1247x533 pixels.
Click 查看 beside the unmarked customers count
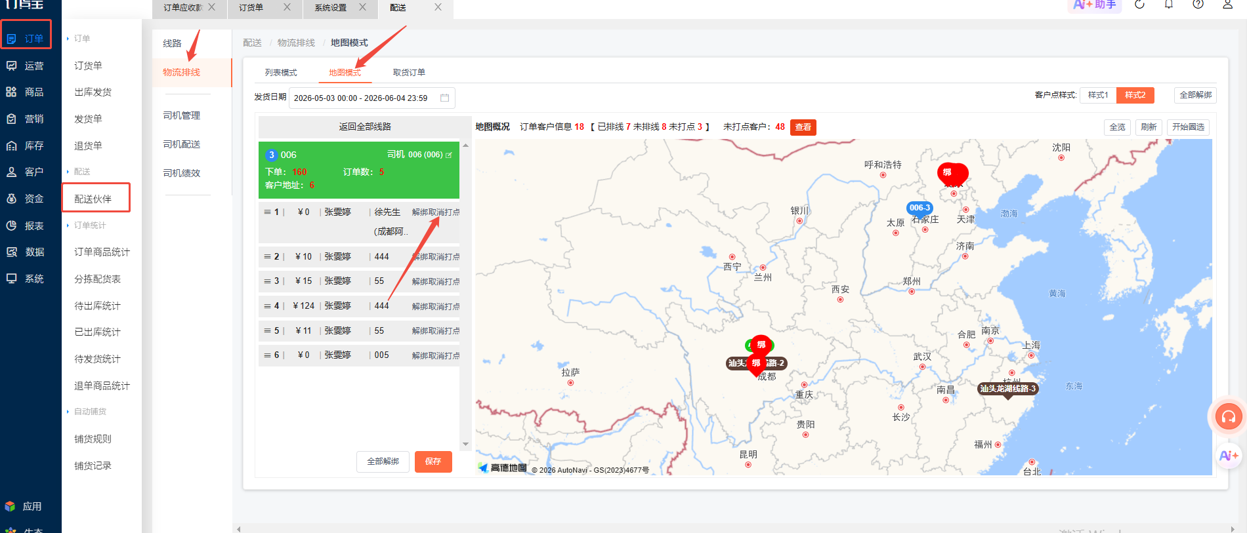[x=803, y=127]
